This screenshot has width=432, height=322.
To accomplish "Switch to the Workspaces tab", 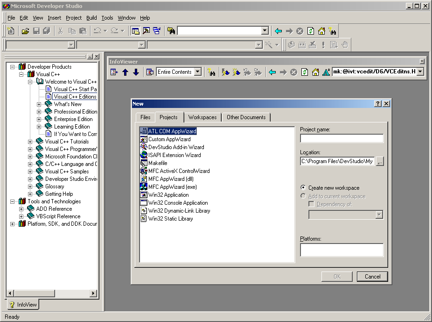I will (x=202, y=117).
